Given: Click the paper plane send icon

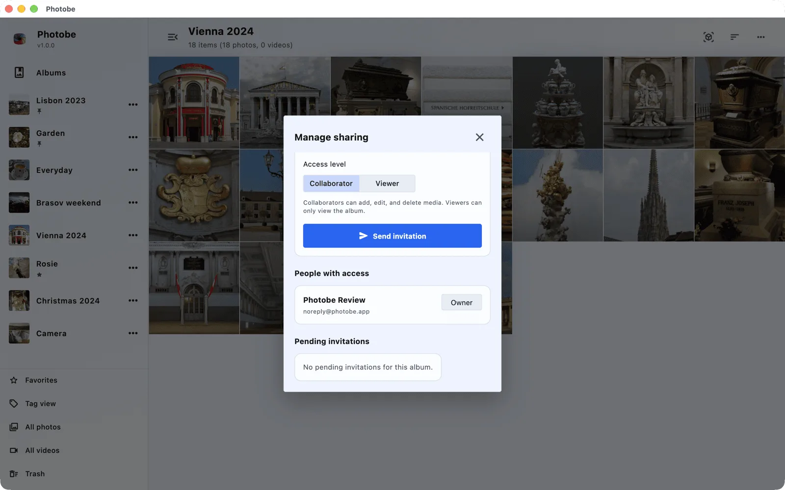Looking at the screenshot, I should point(363,236).
